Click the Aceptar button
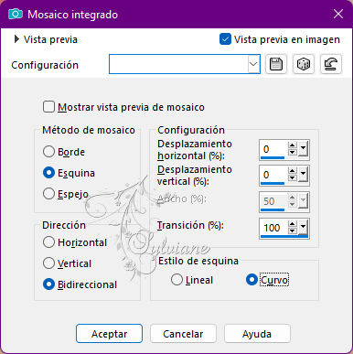This screenshot has height=354, width=353. 109,334
